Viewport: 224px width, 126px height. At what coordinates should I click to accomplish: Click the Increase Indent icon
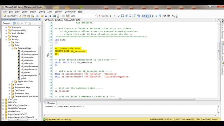coord(169,16)
